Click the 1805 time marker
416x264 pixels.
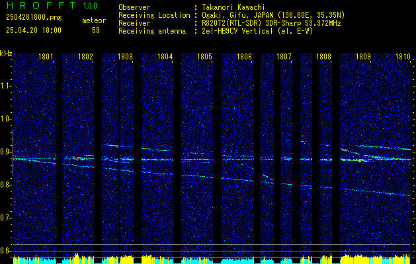coord(204,57)
